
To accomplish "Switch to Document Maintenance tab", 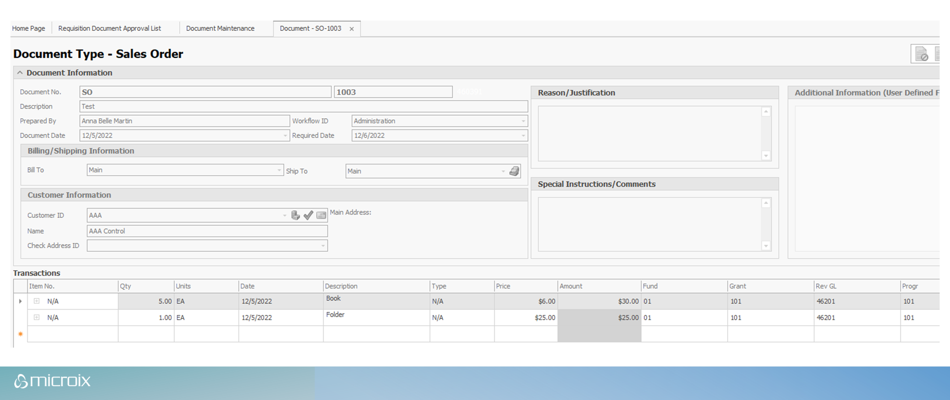I will (220, 29).
